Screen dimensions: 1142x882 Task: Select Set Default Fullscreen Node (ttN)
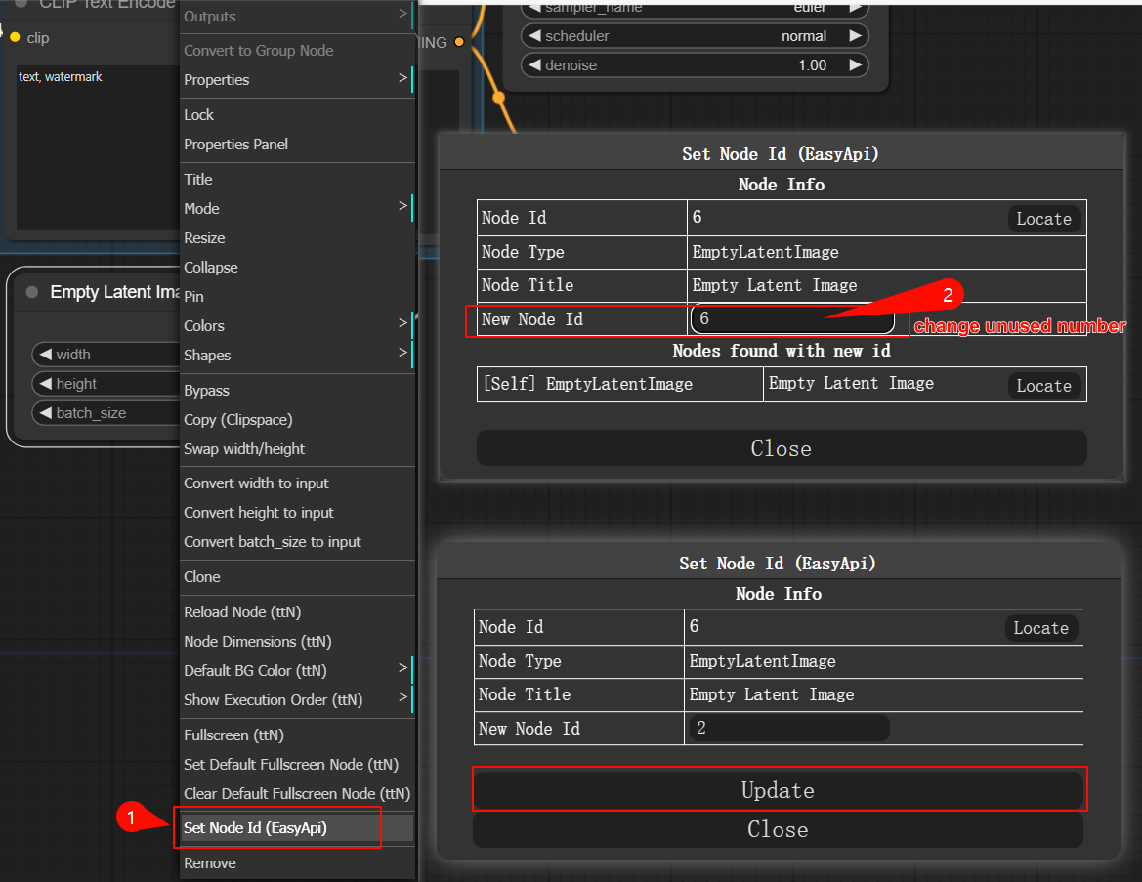(297, 764)
